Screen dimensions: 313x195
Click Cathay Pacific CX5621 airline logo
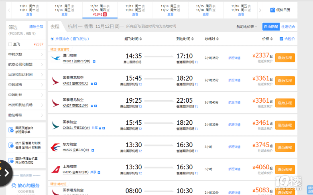tap(55, 125)
